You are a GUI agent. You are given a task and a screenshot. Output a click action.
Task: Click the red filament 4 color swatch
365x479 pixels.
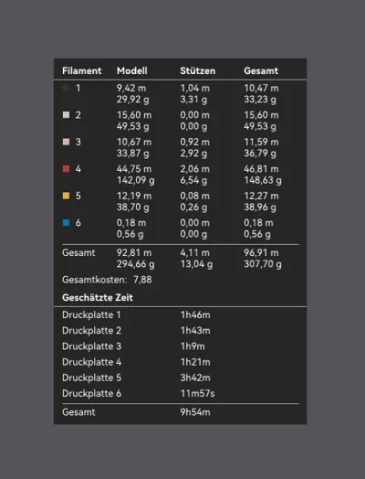click(x=67, y=168)
